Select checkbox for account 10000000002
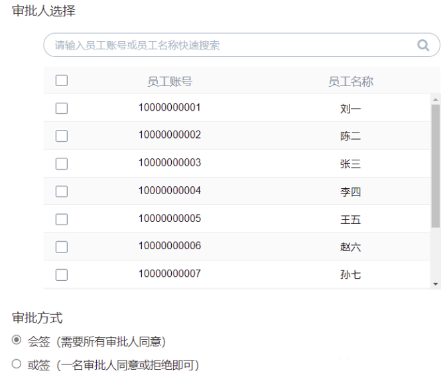 point(62,136)
